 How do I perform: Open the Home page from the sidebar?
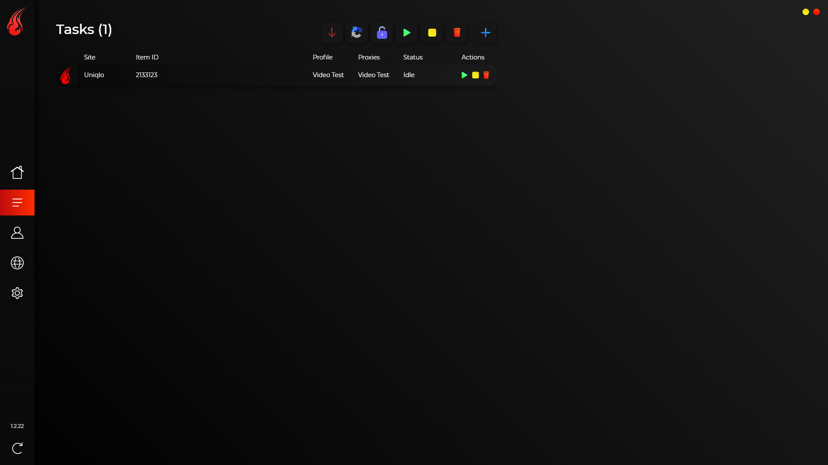17,172
